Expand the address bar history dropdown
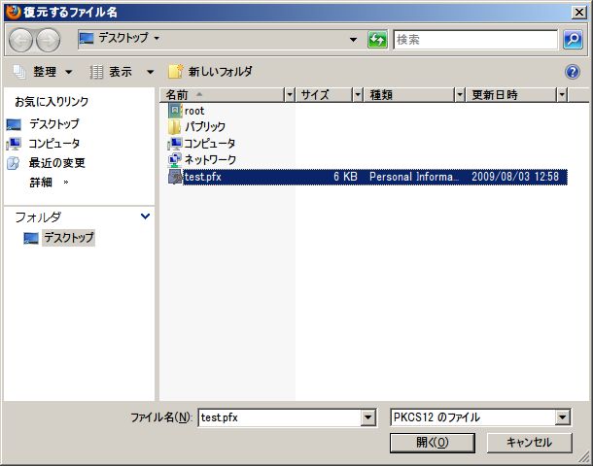 coord(353,39)
